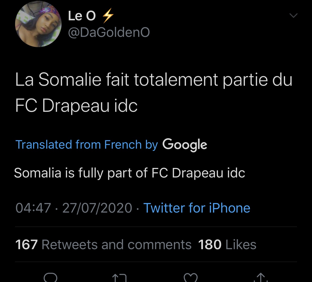View the 180 Likes list
Screen dimensions: 312x282
click(x=227, y=245)
